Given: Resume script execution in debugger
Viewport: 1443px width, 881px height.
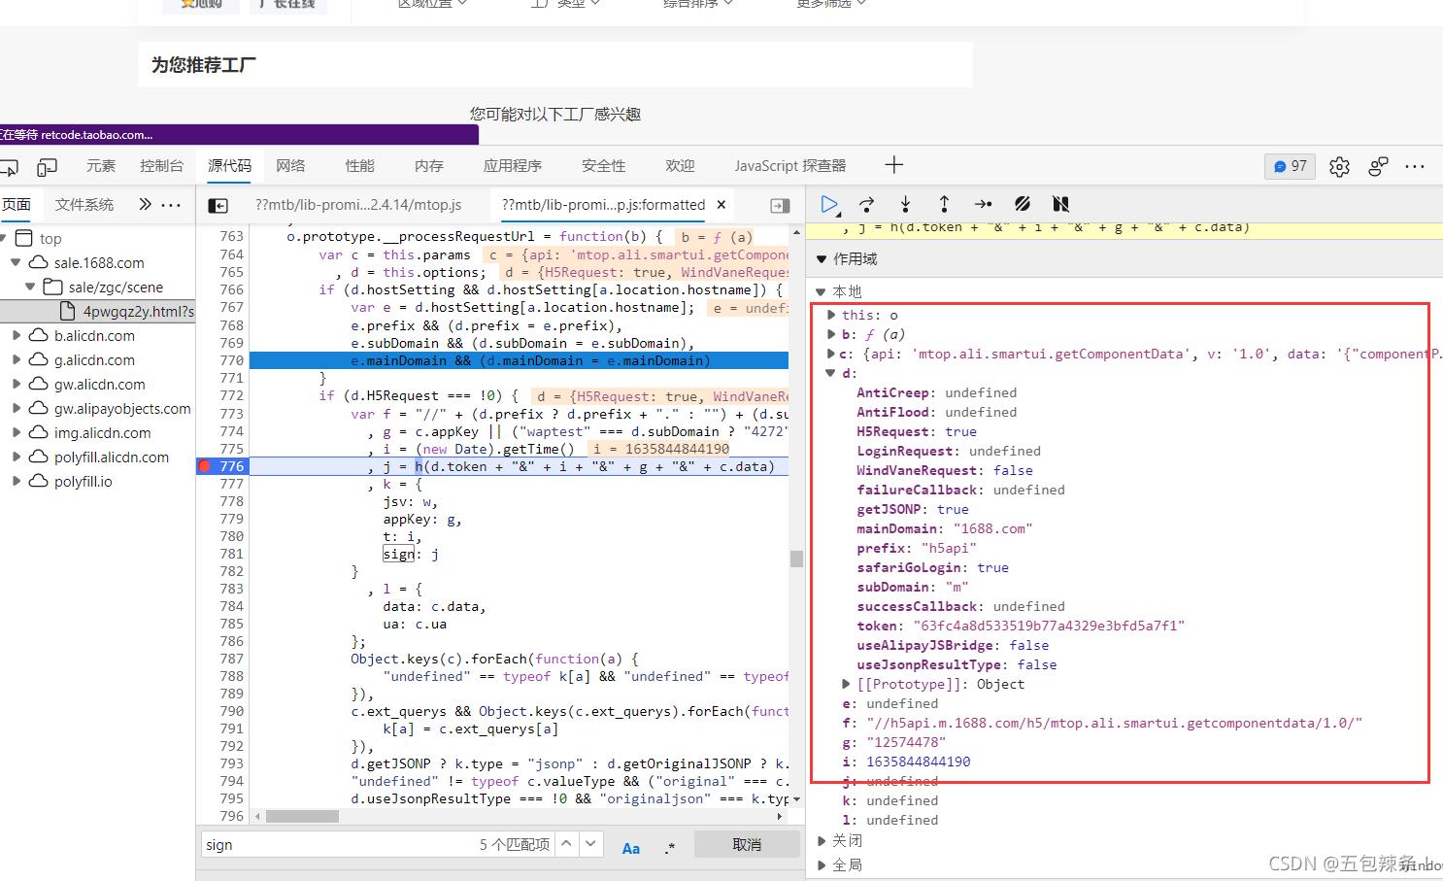Looking at the screenshot, I should tap(828, 204).
